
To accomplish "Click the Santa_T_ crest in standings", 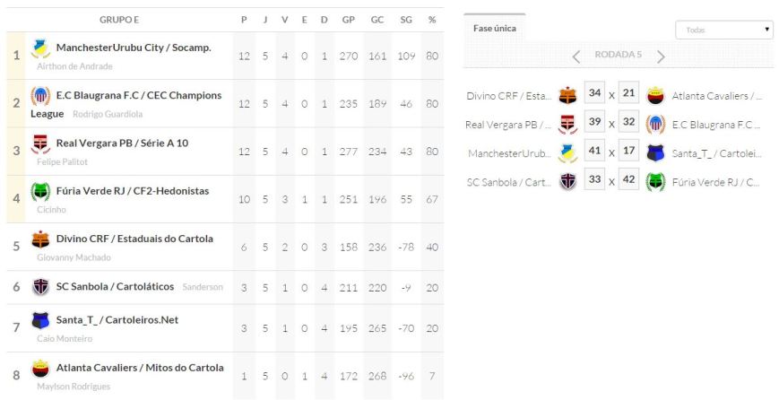I will click(x=40, y=320).
